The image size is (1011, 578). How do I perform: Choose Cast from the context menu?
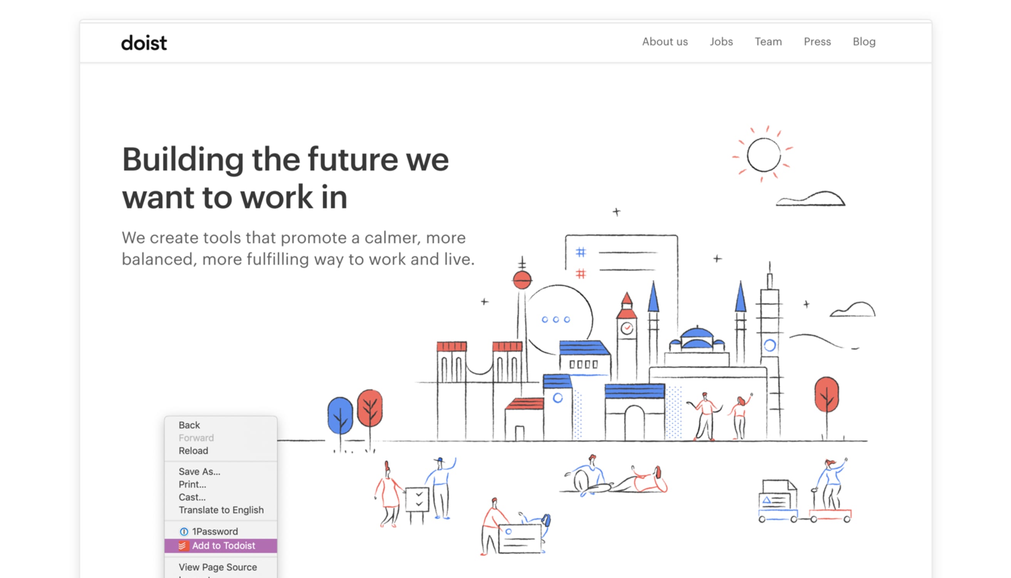(x=192, y=497)
